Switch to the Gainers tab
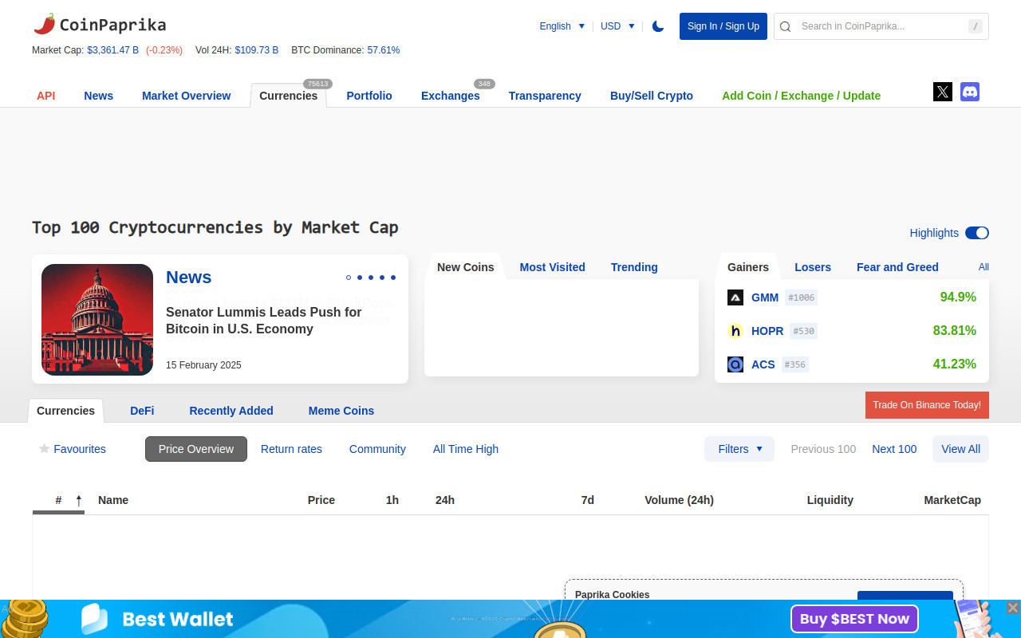The width and height of the screenshot is (1021, 638). click(748, 267)
